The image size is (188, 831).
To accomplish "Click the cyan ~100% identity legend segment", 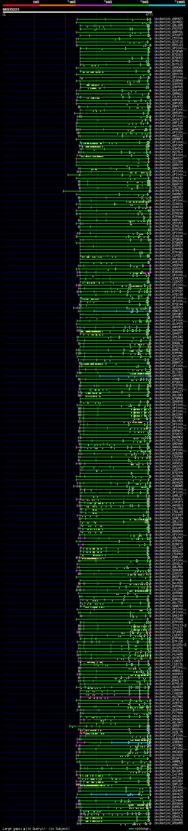I will pyautogui.click(x=167, y=5).
